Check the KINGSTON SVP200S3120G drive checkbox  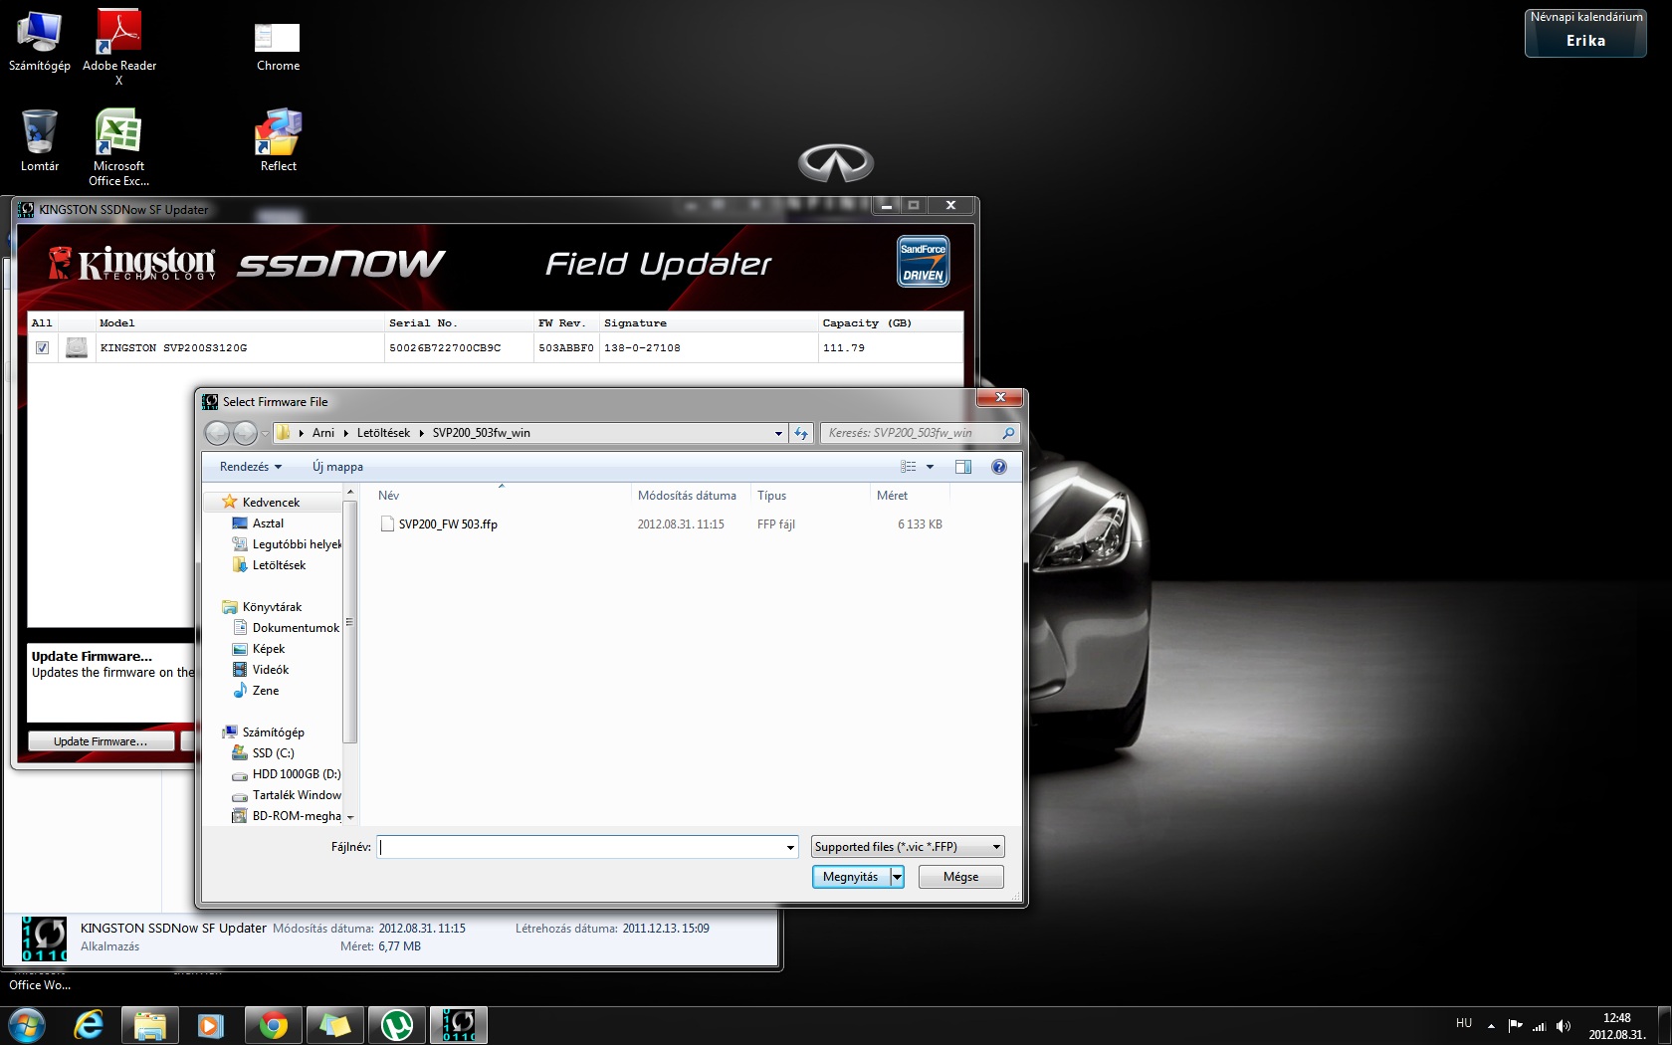(x=42, y=347)
